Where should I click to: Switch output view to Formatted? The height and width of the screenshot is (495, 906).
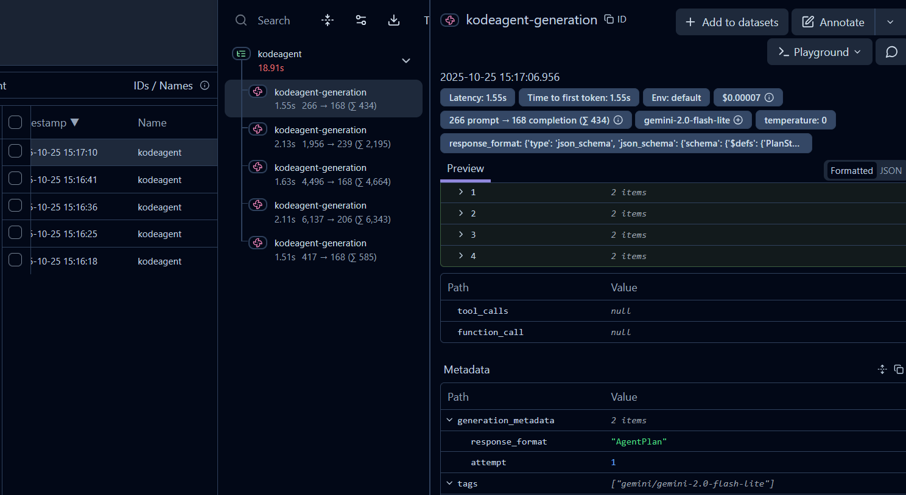coord(851,171)
